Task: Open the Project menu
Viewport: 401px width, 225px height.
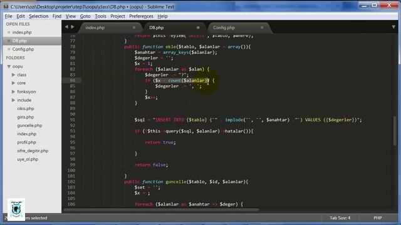Action: click(x=118, y=16)
